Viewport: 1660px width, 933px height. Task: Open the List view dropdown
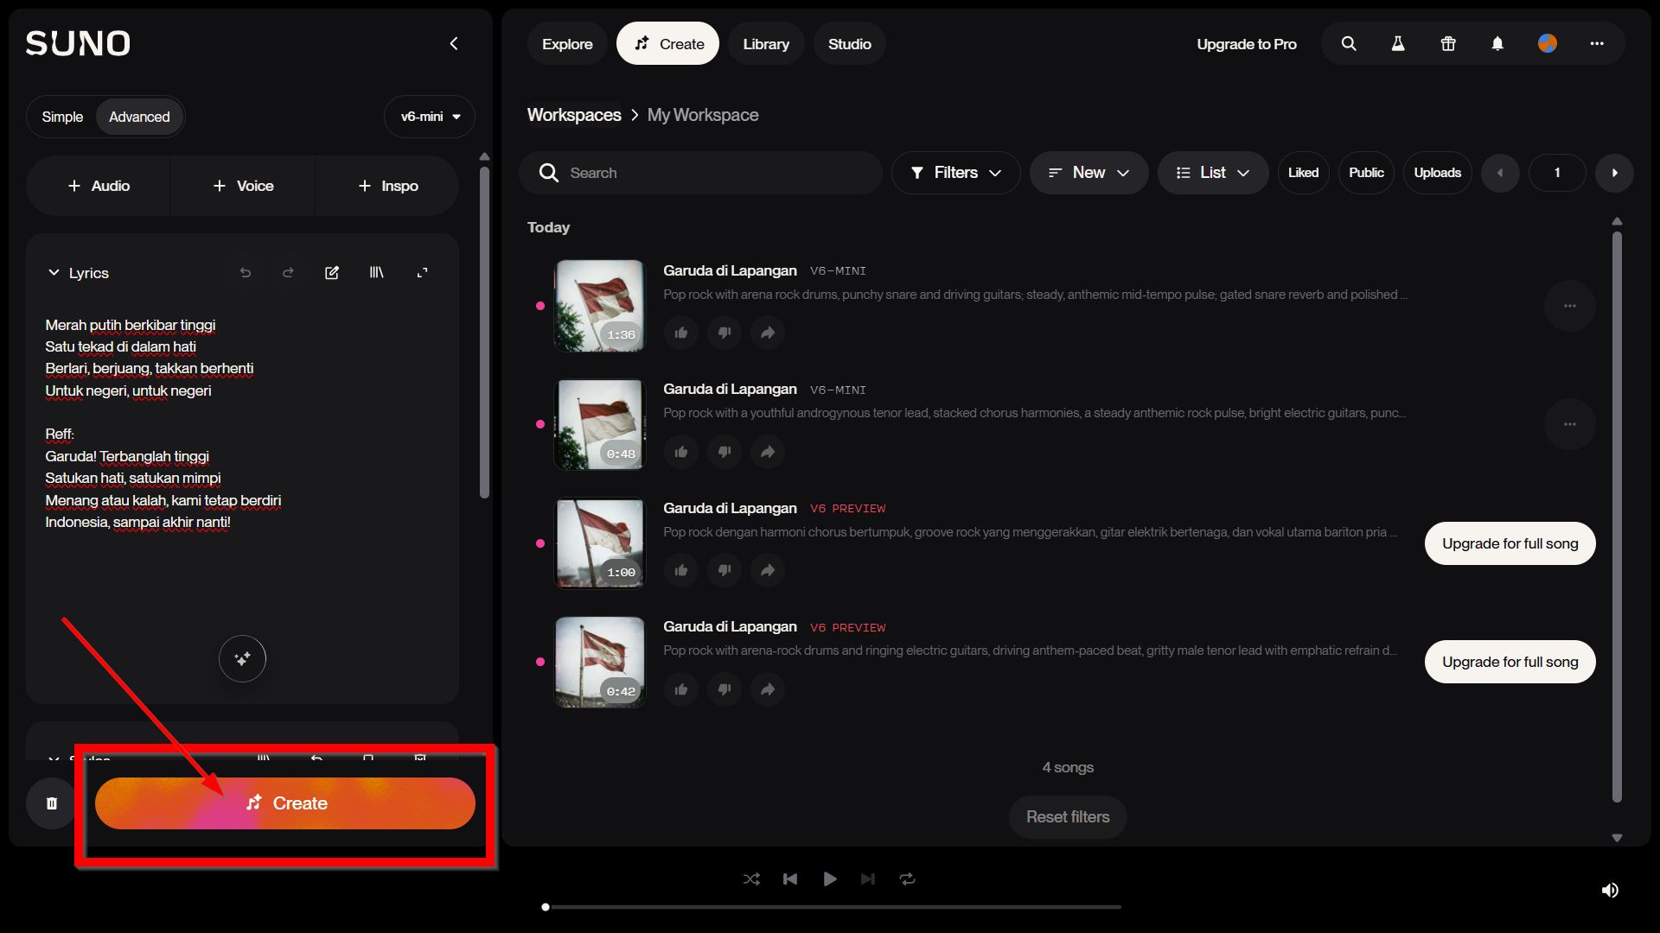(1213, 173)
